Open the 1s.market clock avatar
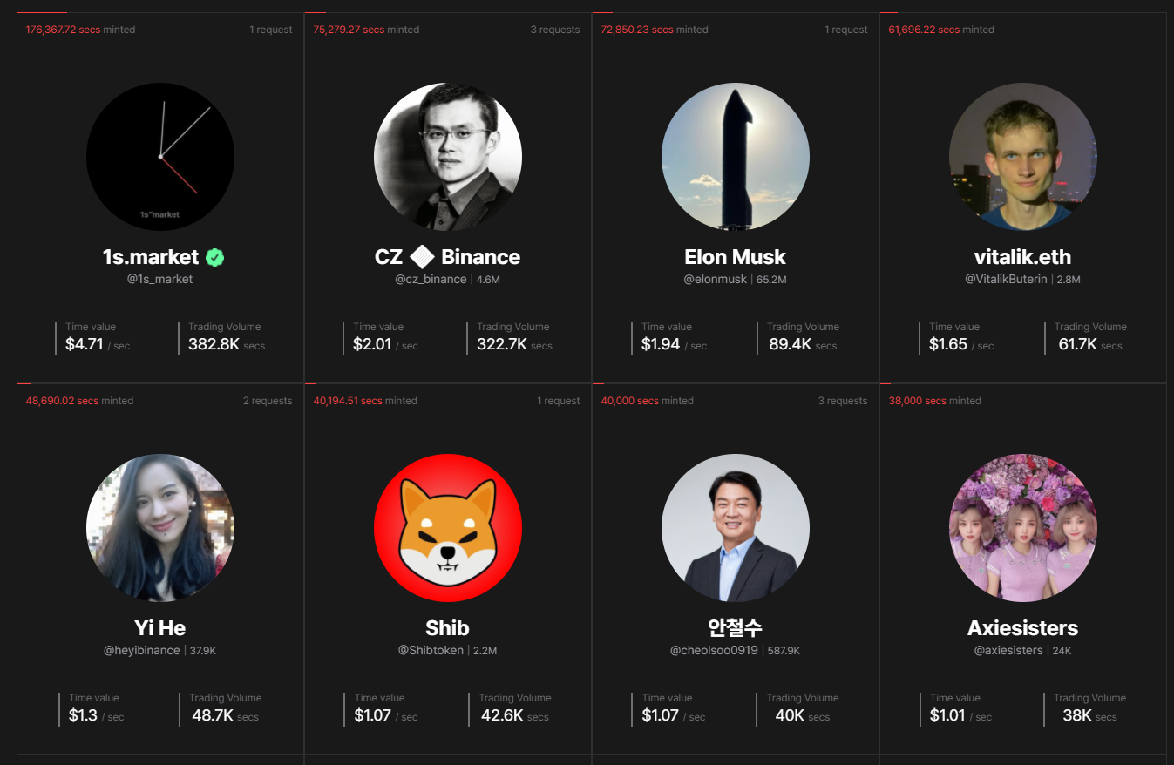Screen dimensions: 1174x765 coord(160,157)
